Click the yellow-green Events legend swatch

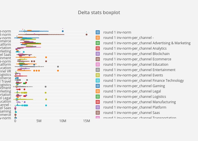[x=98, y=75]
